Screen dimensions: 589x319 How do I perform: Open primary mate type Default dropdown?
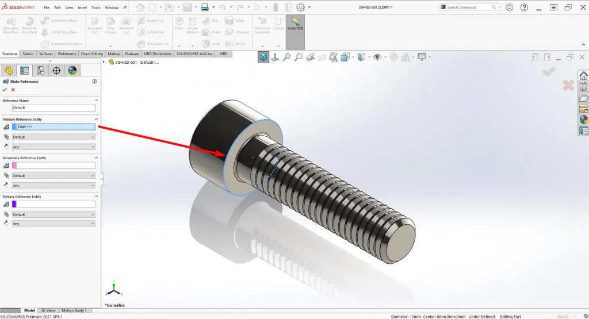click(53, 137)
